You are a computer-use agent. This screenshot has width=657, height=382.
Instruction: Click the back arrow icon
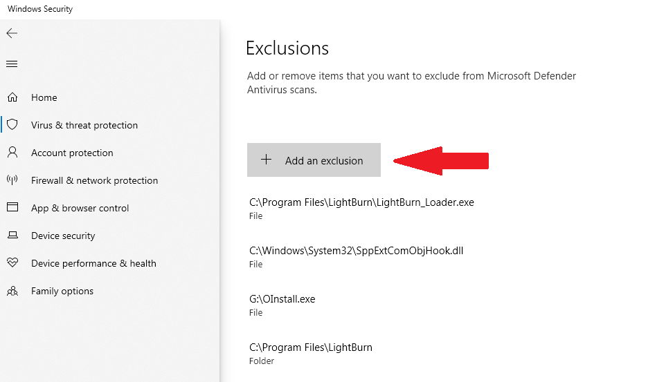pyautogui.click(x=12, y=33)
